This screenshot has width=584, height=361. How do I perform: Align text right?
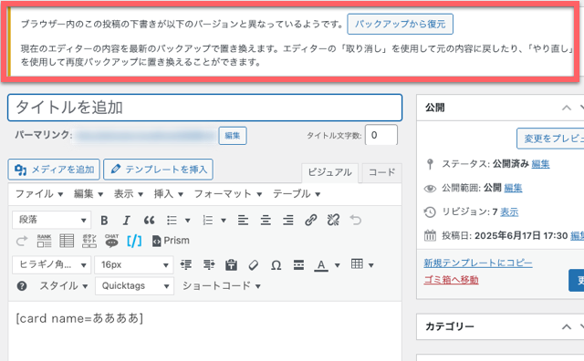point(288,221)
